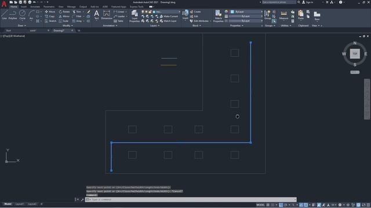Toggle MODEL space button in status bar
The image size is (371, 208).
260,205
